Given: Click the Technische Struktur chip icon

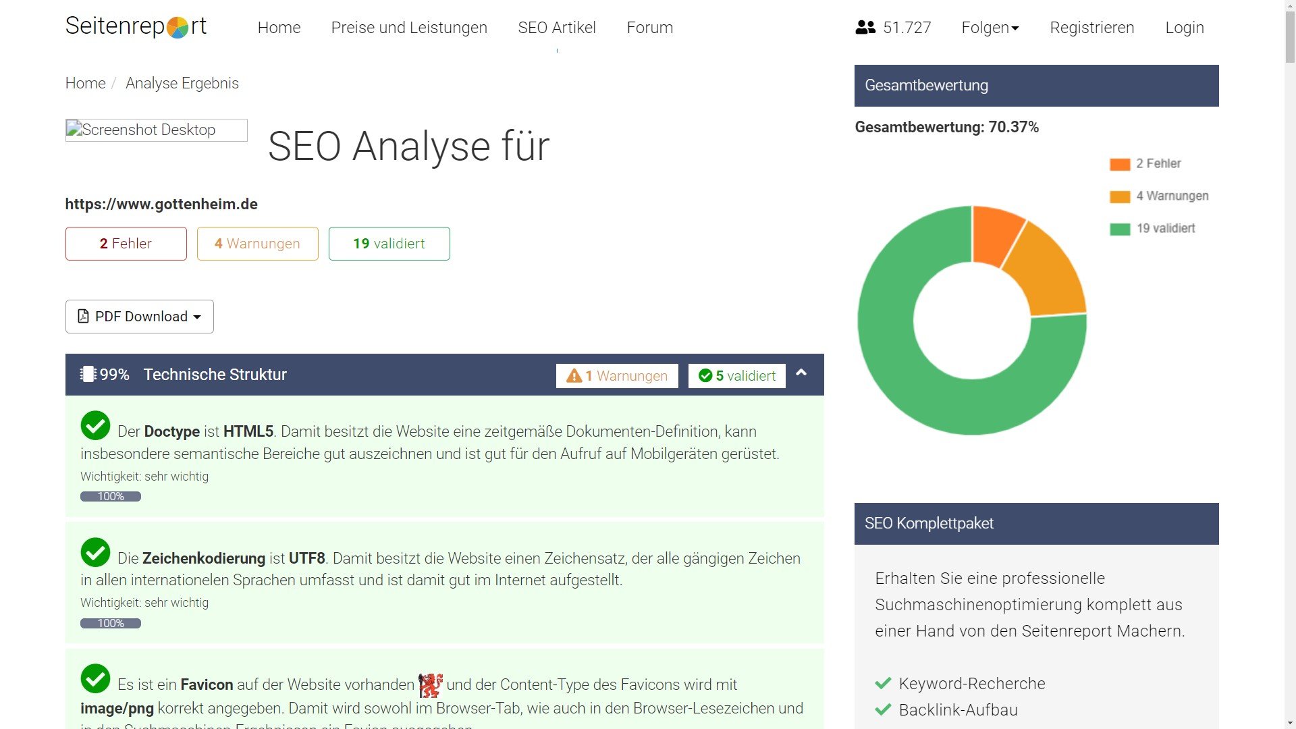Looking at the screenshot, I should pyautogui.click(x=88, y=375).
